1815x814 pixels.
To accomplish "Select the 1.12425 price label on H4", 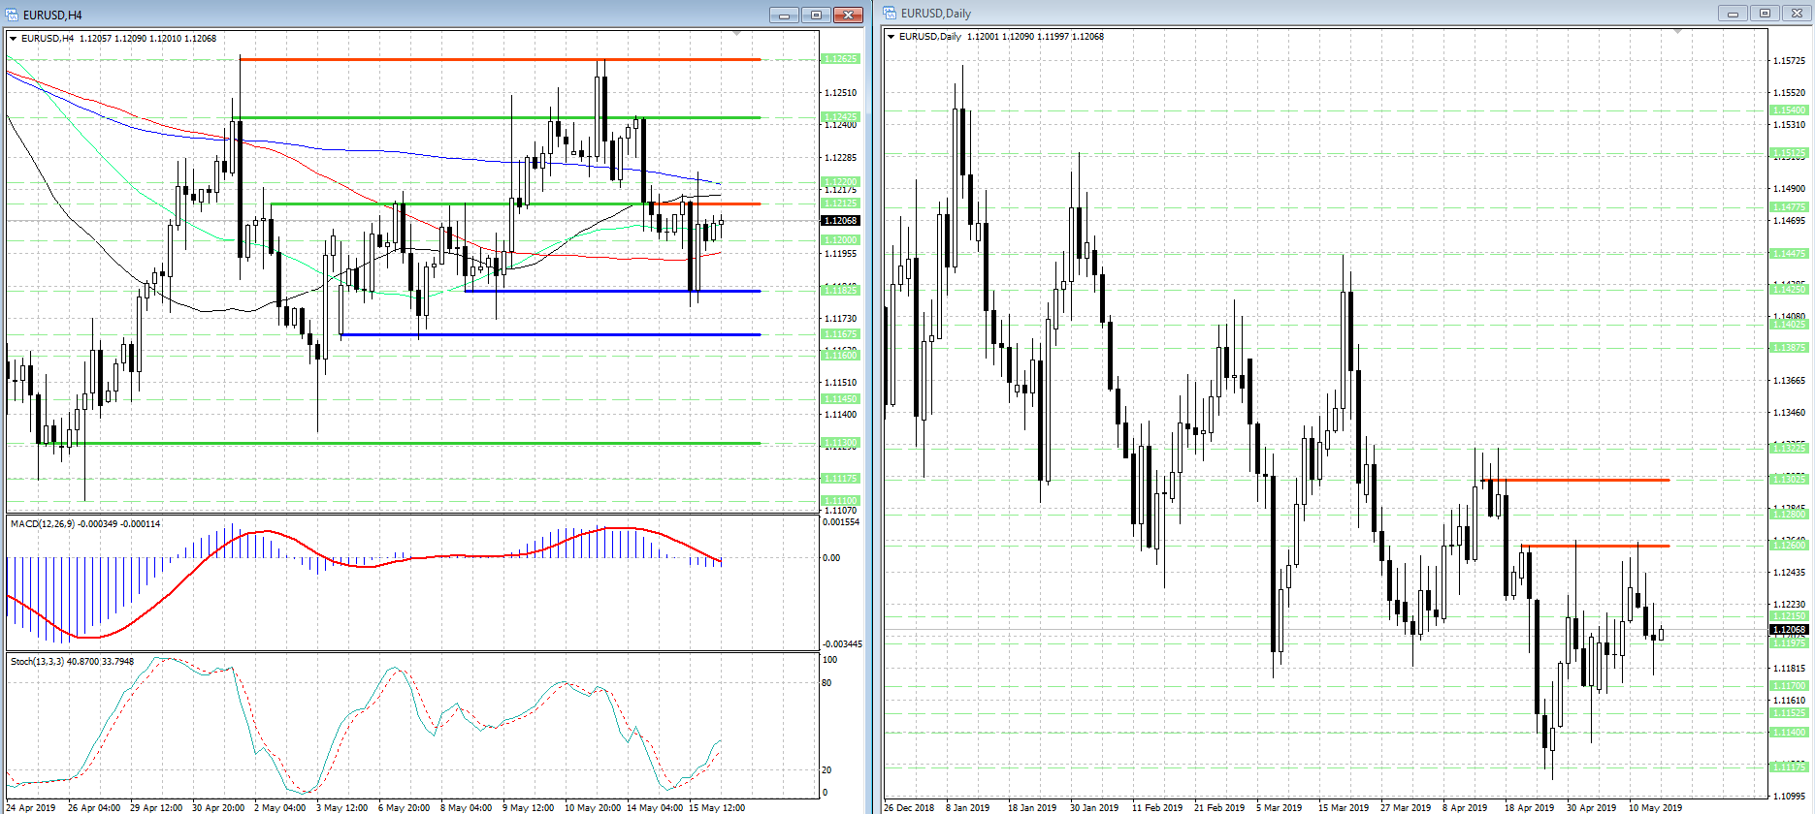I will click(840, 117).
